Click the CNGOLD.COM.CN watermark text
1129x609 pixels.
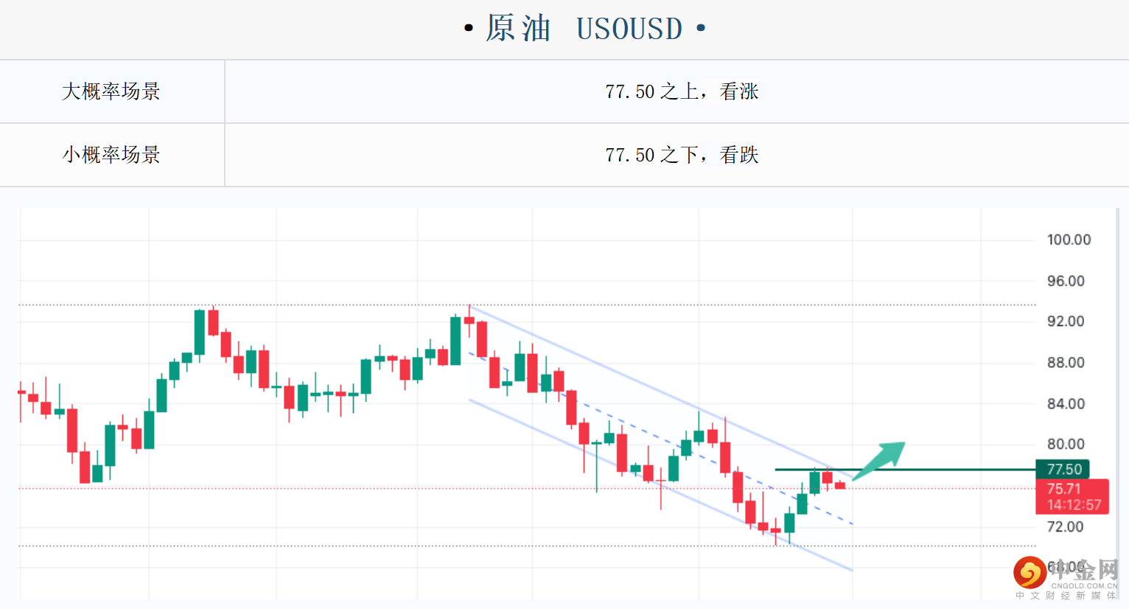tap(1083, 586)
